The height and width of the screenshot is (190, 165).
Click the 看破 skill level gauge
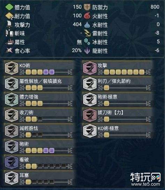coord(46,166)
